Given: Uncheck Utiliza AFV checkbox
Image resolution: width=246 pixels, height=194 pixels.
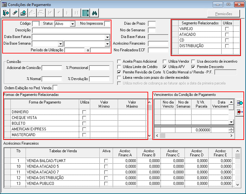Looking at the screenshot, I should tap(165, 67).
